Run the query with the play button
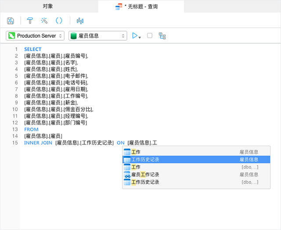281x230 pixels. [135, 35]
